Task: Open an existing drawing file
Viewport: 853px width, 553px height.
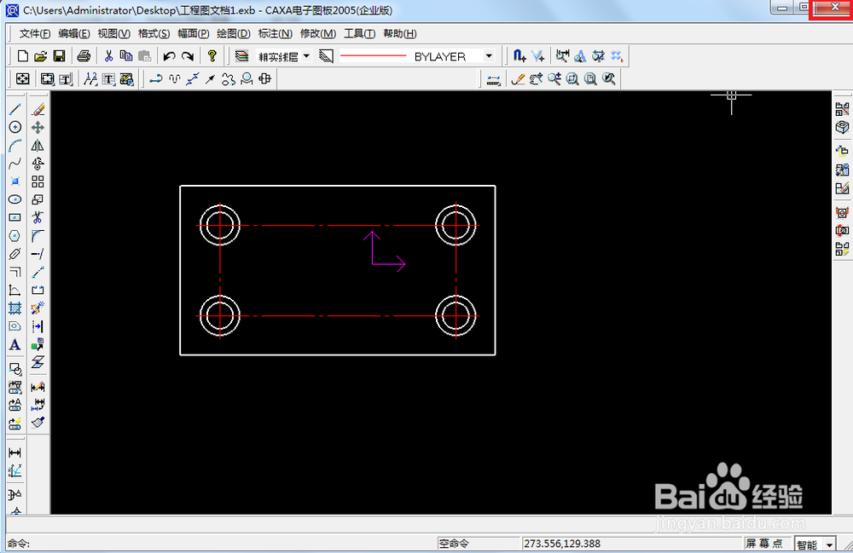Action: (x=41, y=56)
